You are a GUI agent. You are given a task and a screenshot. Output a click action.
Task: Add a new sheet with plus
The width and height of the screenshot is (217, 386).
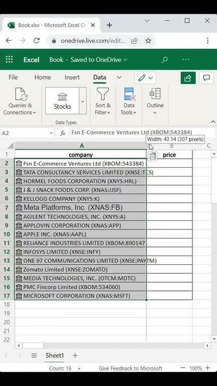point(75,355)
